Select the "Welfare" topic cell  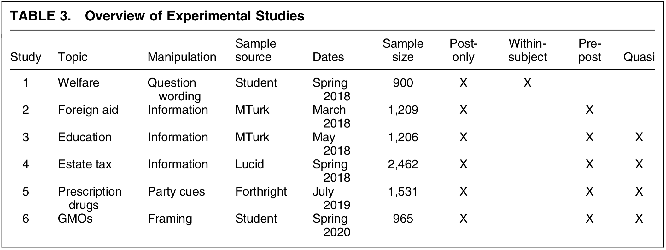(x=78, y=83)
